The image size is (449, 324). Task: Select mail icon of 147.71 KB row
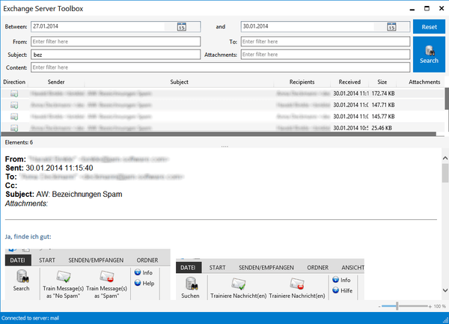[x=14, y=105]
